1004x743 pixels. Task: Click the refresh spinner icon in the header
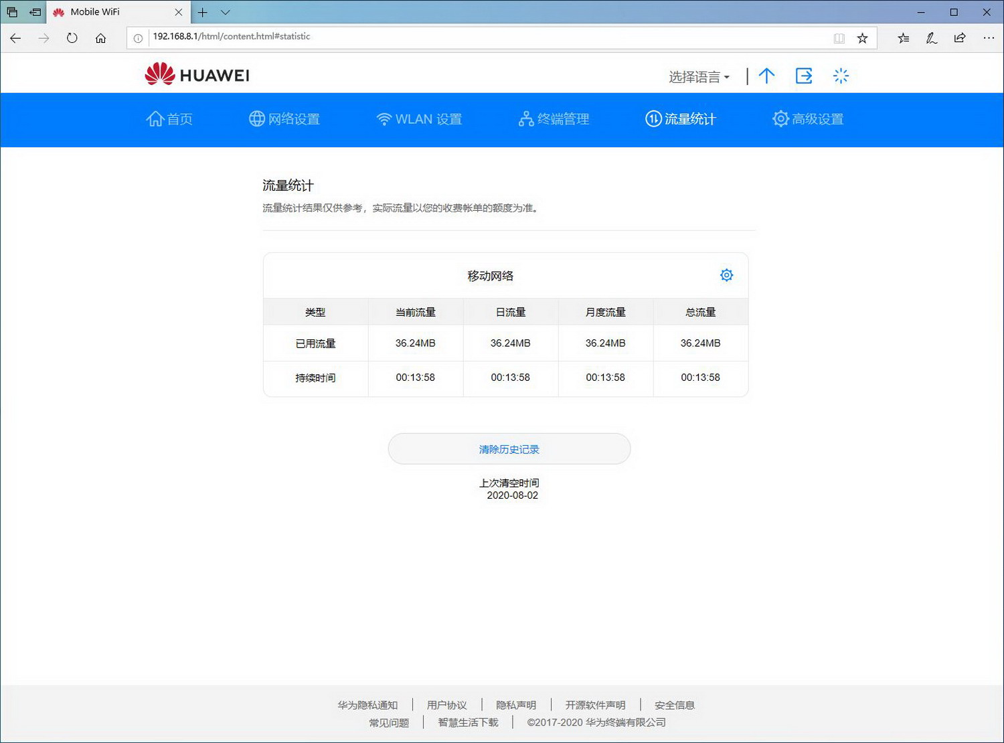[x=841, y=76]
